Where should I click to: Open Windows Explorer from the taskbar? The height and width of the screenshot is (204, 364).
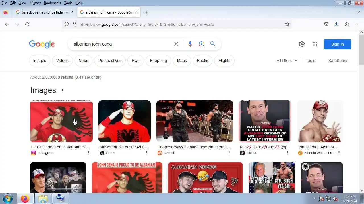(x=43, y=199)
